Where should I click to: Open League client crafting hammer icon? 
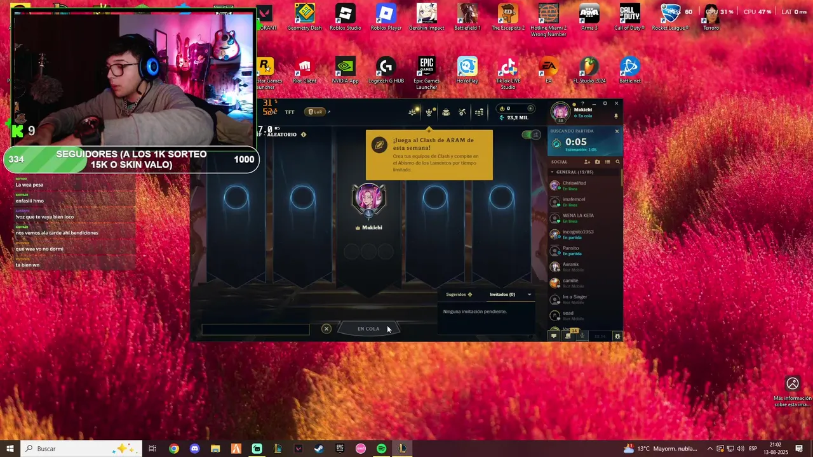pos(462,112)
